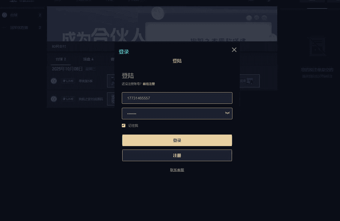Switch to the 台球 2 tab
340x221 pixels.
(x=61, y=59)
